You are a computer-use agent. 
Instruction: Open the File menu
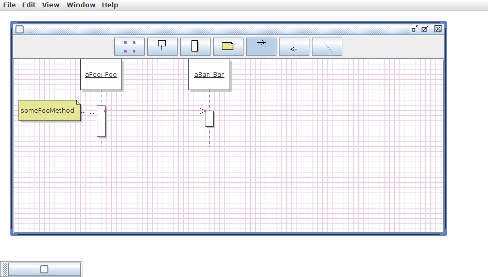click(9, 5)
